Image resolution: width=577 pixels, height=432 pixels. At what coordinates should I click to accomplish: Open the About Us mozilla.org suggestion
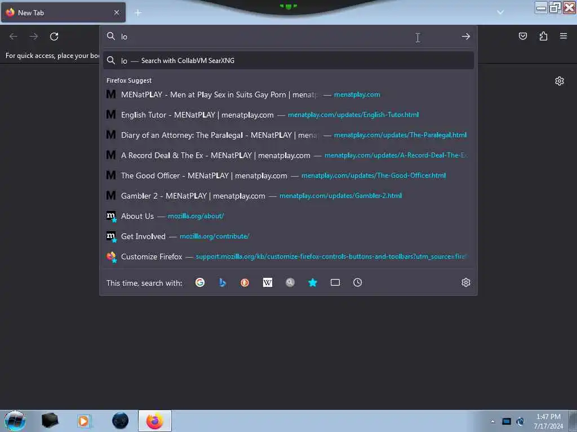pos(288,216)
